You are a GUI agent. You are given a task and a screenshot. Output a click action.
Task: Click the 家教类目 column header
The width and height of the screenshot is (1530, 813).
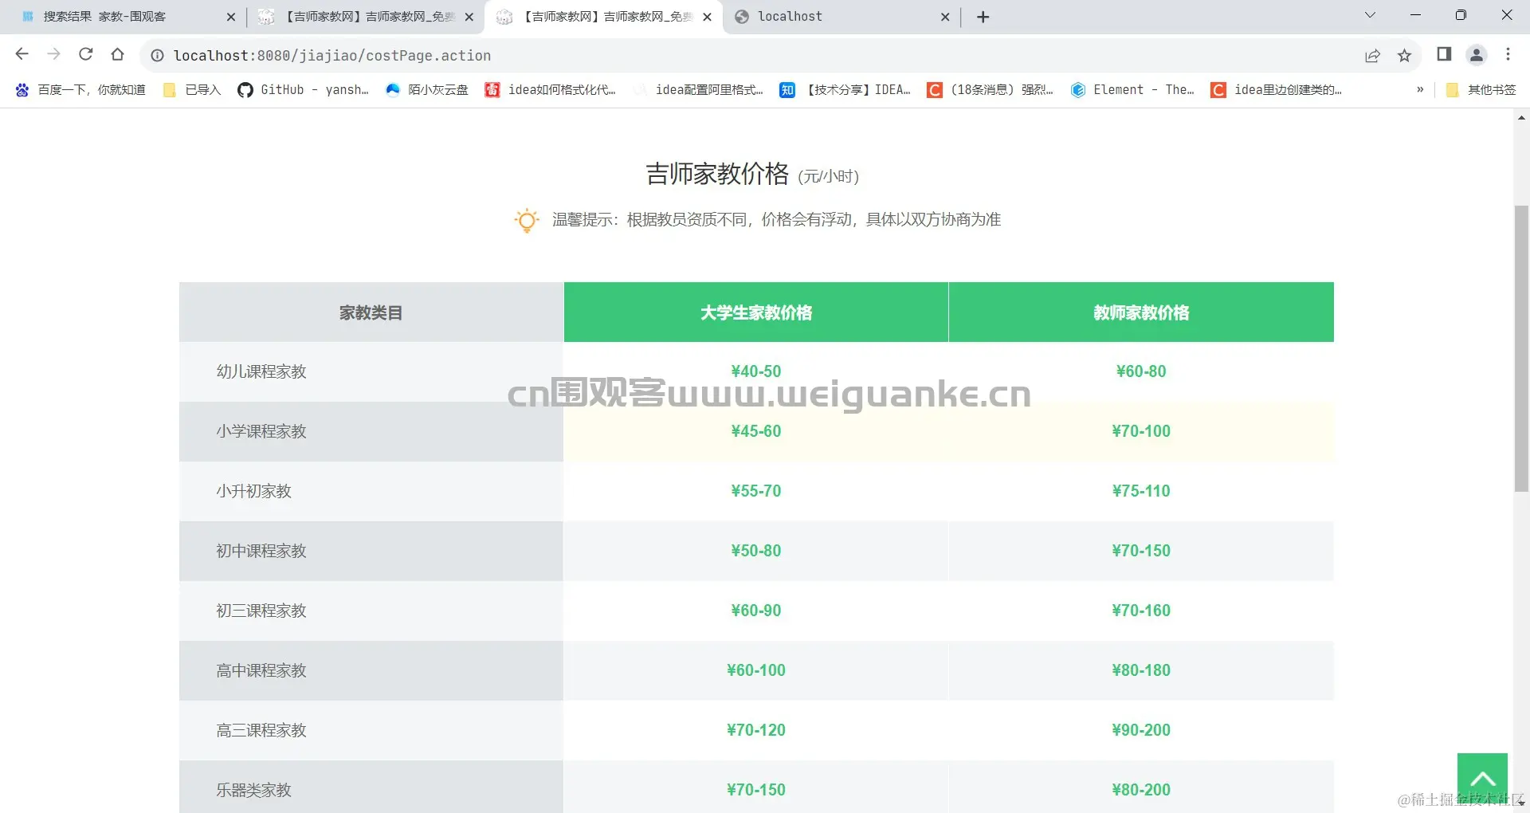371,312
